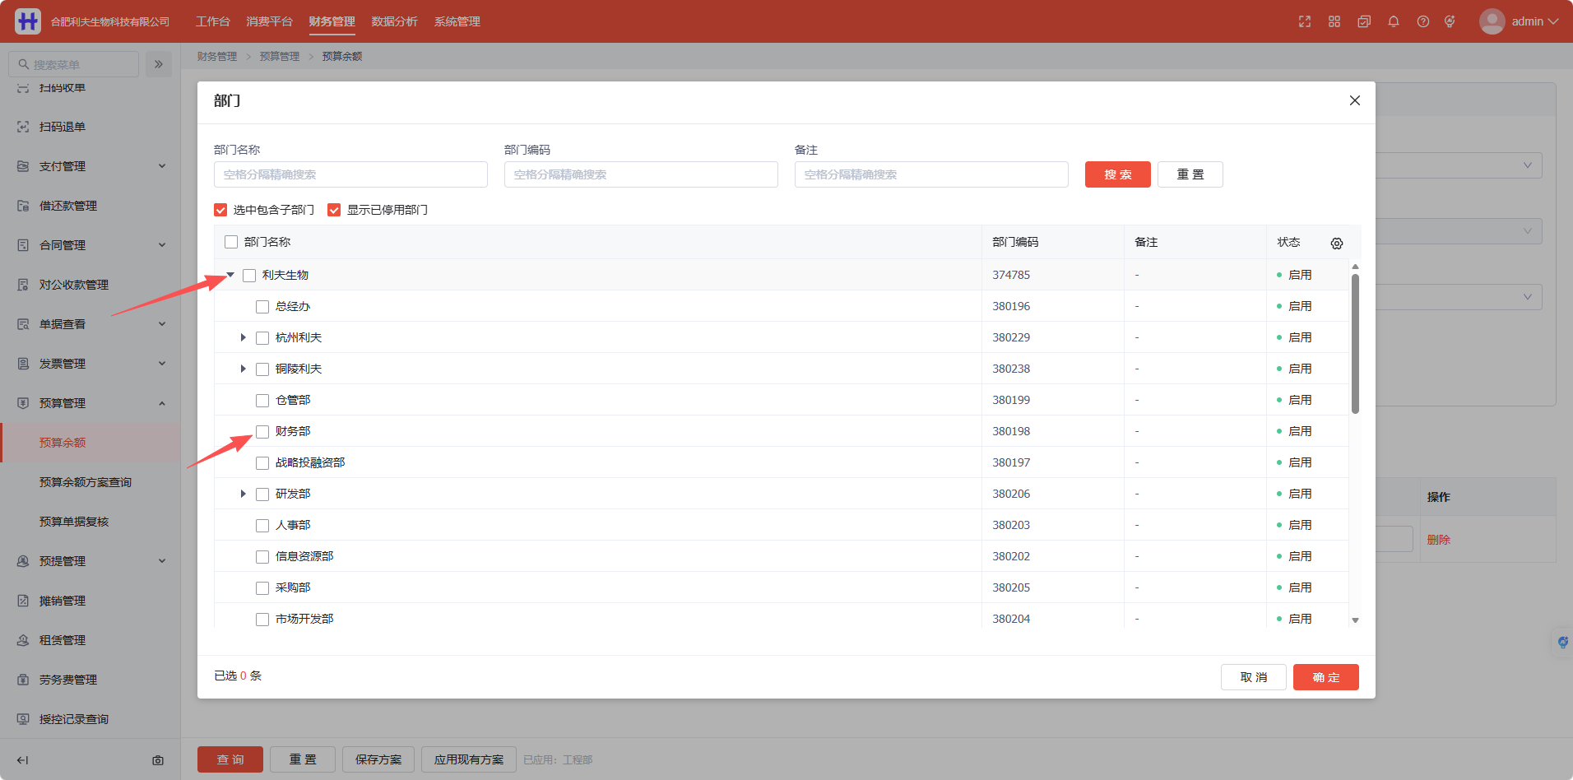
Task: Click the department table vertical scrollbar
Action: click(1355, 343)
